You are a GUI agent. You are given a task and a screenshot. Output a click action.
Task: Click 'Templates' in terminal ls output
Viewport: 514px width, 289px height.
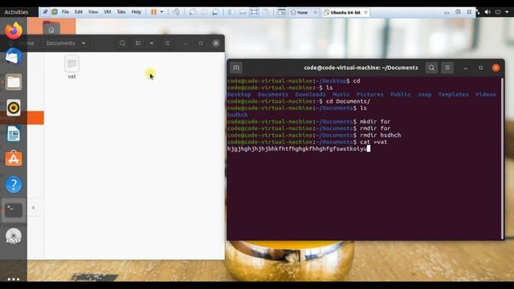pyautogui.click(x=453, y=95)
